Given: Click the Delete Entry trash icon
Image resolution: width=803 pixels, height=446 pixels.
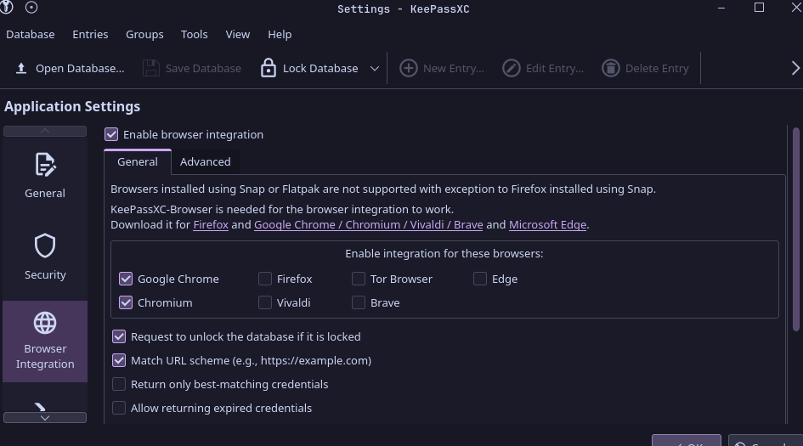Looking at the screenshot, I should [x=610, y=68].
